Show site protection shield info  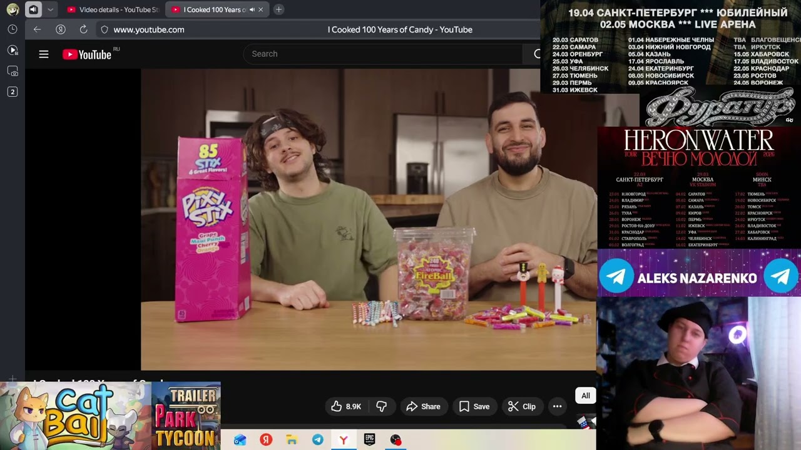105,29
